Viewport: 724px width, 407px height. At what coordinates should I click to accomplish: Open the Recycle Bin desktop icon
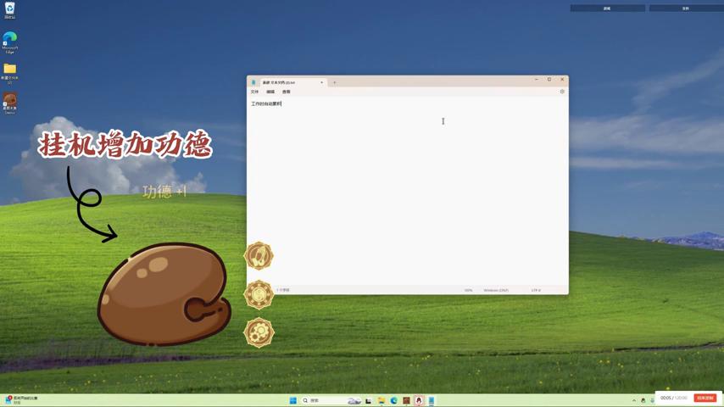(9, 10)
